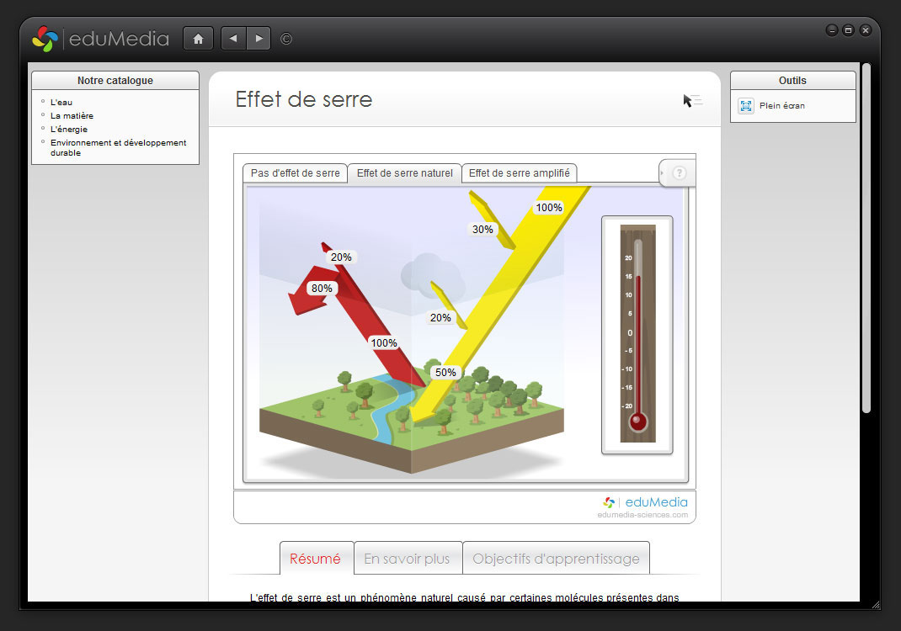The width and height of the screenshot is (901, 631).
Task: Open L'énergie catalogue entry
Action: coord(68,130)
